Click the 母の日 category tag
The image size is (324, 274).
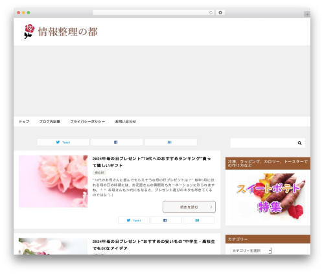click(99, 172)
